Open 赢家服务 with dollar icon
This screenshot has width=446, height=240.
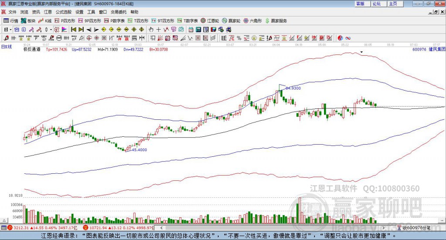click(x=276, y=21)
